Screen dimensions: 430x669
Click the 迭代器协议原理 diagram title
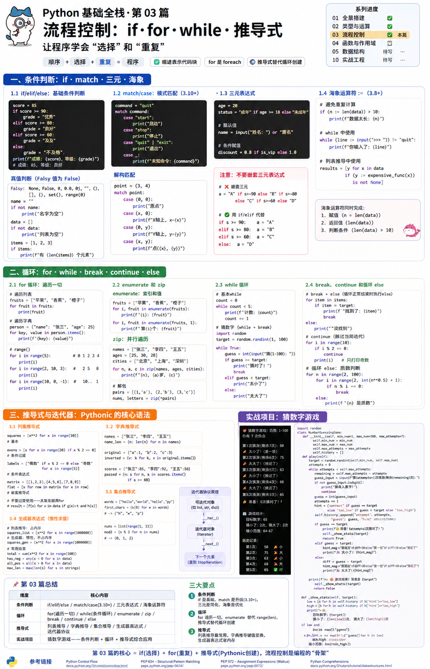tap(205, 492)
